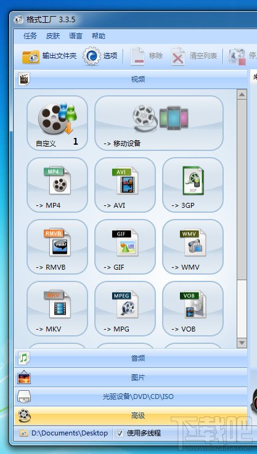Select the -> RMVB format icon
This screenshot has height=454, width=257.
tap(57, 246)
